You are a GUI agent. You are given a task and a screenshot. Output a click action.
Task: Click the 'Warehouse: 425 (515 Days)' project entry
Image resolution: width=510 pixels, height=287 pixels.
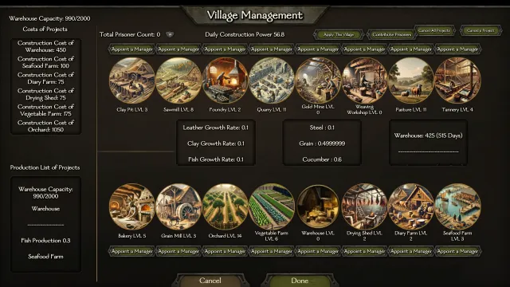tap(429, 136)
